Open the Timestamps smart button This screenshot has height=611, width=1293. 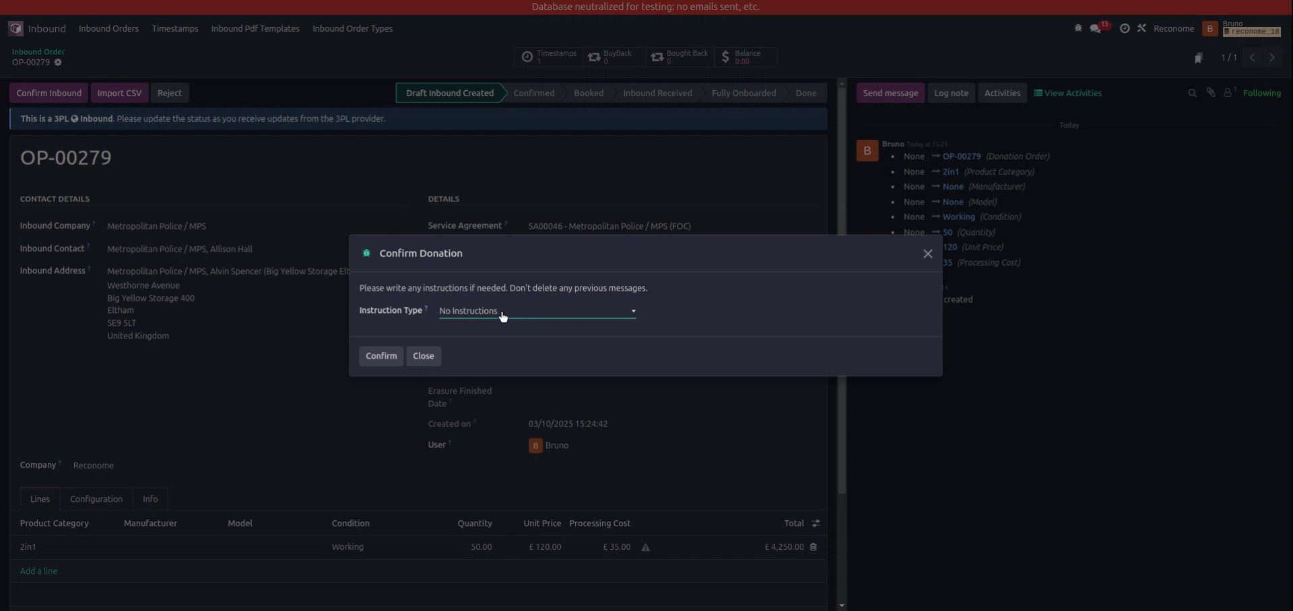[548, 57]
